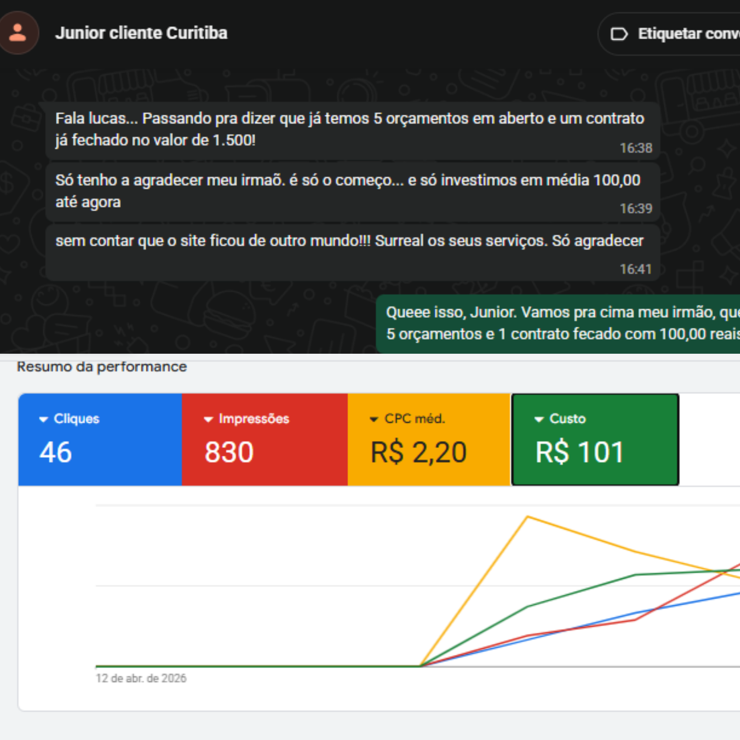Click the yellow CPC line peak on chart
Image resolution: width=740 pixels, height=740 pixels.
tap(527, 517)
